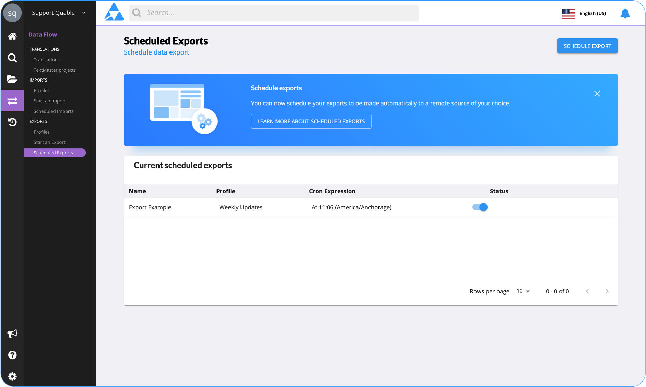Click the megaphone announcements icon
The height and width of the screenshot is (387, 646).
pos(12,333)
